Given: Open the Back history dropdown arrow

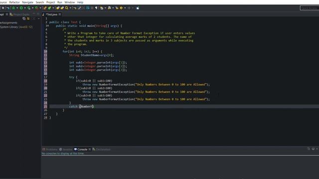Looking at the screenshot, I should 125,8.
